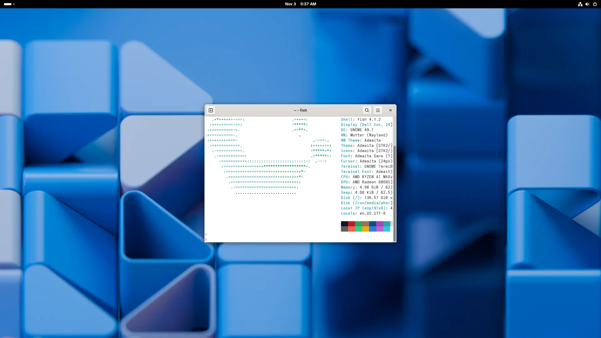The height and width of the screenshot is (338, 601).
Task: Open a new terminal tab
Action: point(211,110)
